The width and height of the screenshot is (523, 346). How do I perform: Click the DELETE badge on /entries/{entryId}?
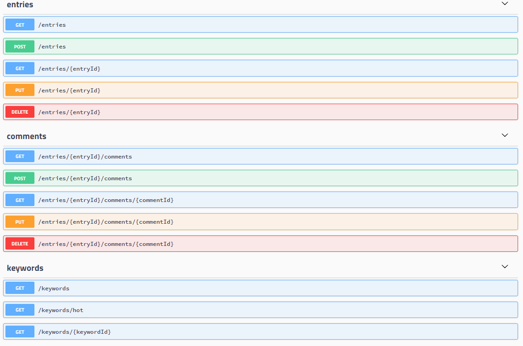[19, 112]
